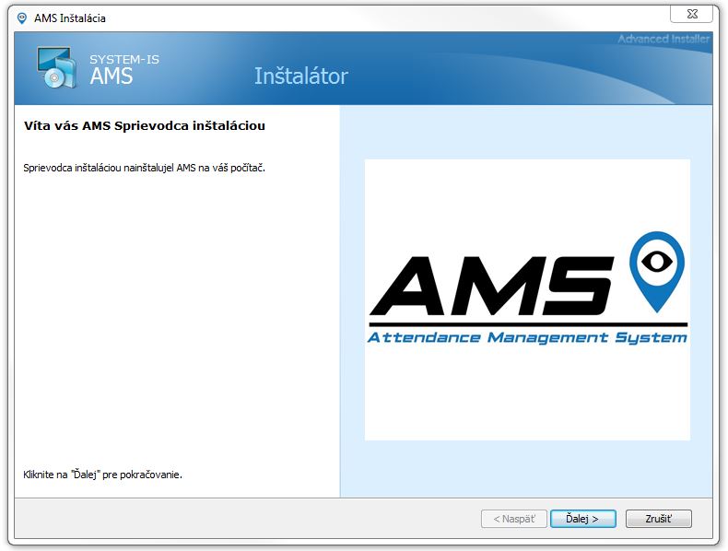Click the large black AMS logo lettering
Image resolution: width=728 pixels, height=551 pixels.
[492, 286]
